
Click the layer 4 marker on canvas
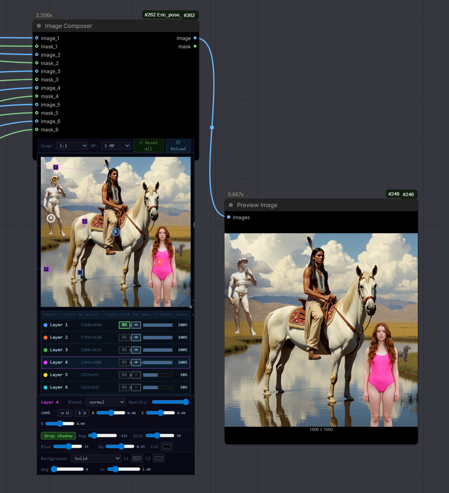(x=51, y=218)
